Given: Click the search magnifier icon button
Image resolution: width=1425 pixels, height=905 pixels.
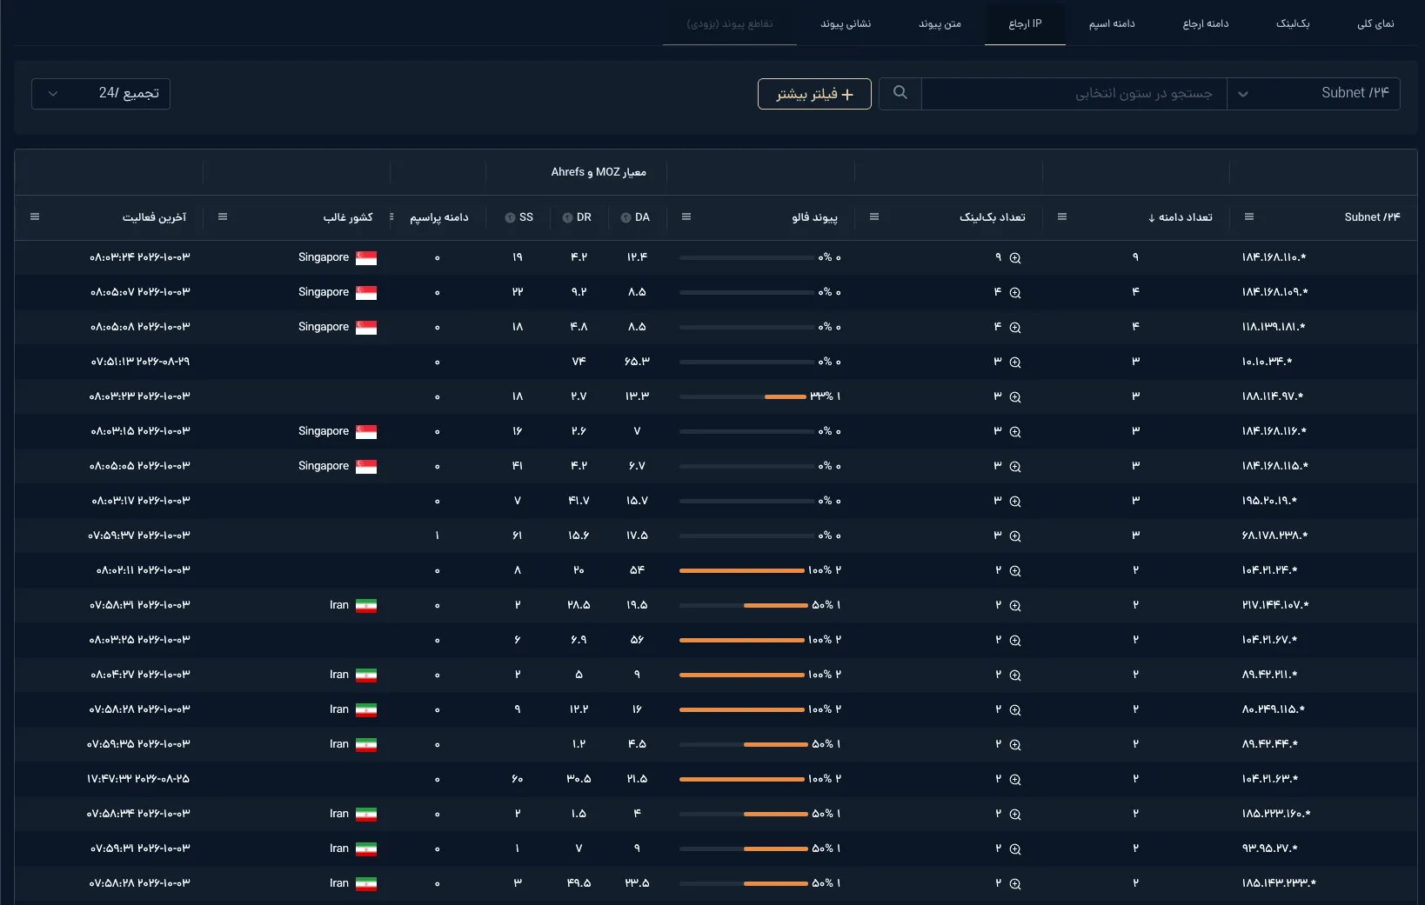Looking at the screenshot, I should coord(900,93).
